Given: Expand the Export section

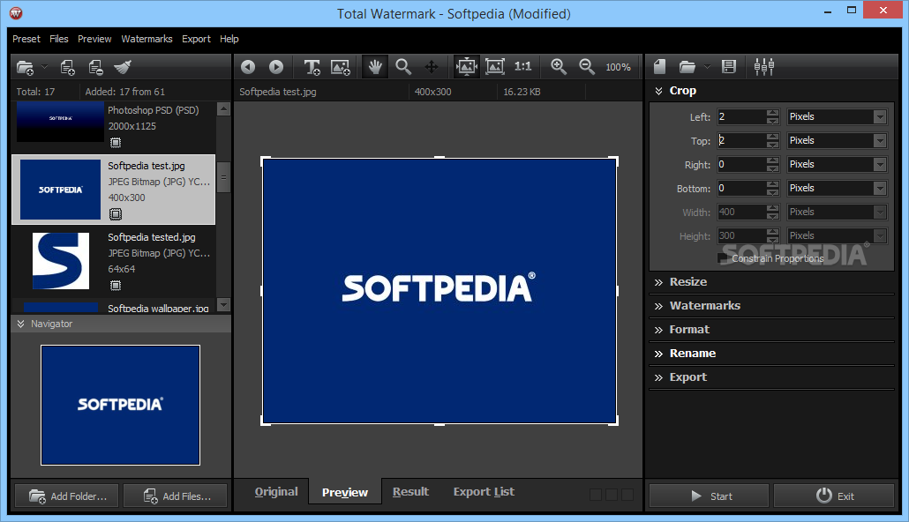Looking at the screenshot, I should click(658, 377).
